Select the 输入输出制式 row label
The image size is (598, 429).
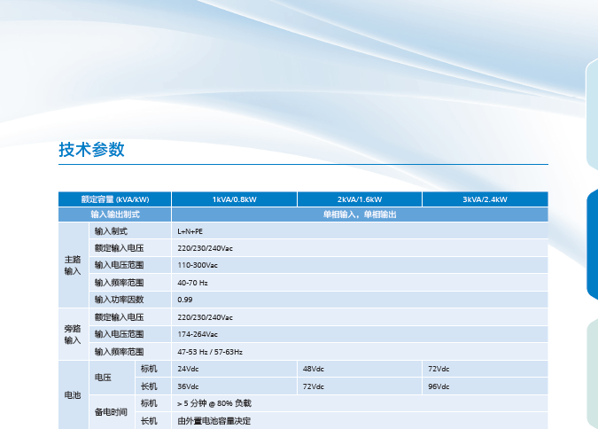tap(114, 214)
